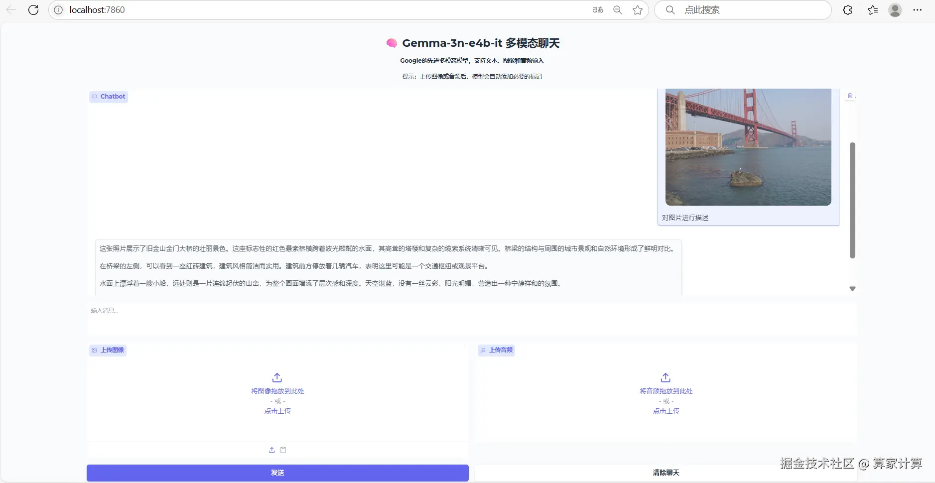Open the browser extensions puzzle icon

(847, 10)
